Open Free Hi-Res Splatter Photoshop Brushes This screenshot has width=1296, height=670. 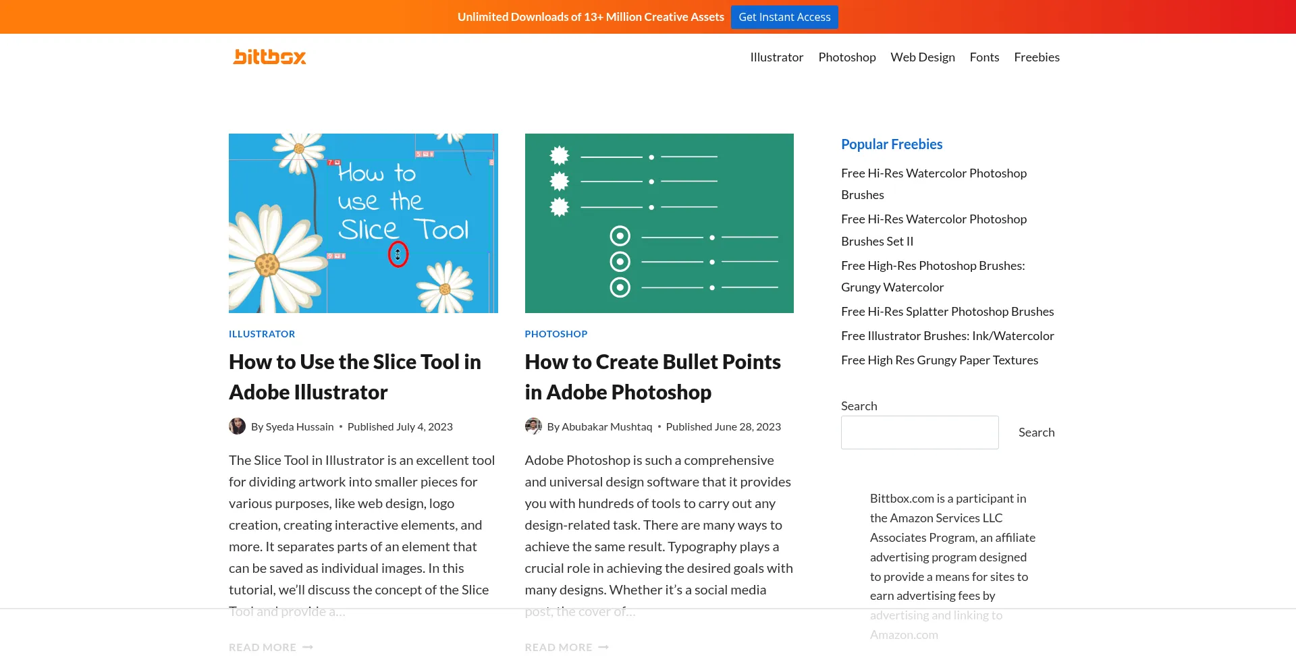tap(947, 312)
